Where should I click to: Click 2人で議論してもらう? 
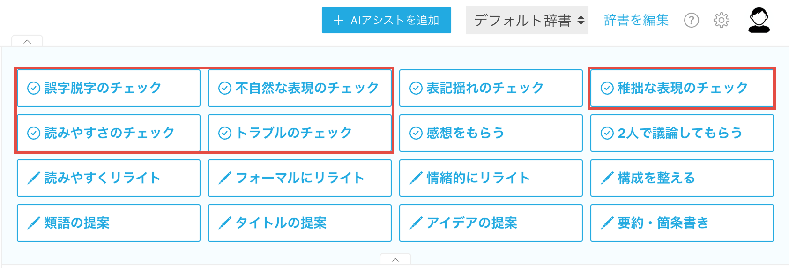(682, 133)
